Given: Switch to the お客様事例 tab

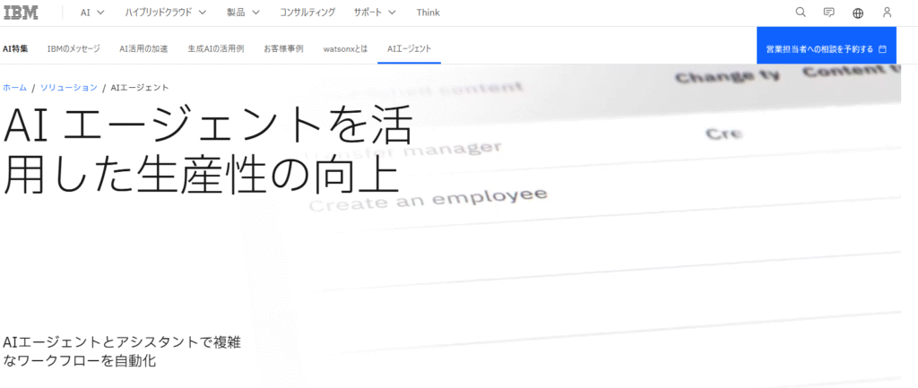Looking at the screenshot, I should pos(283,48).
